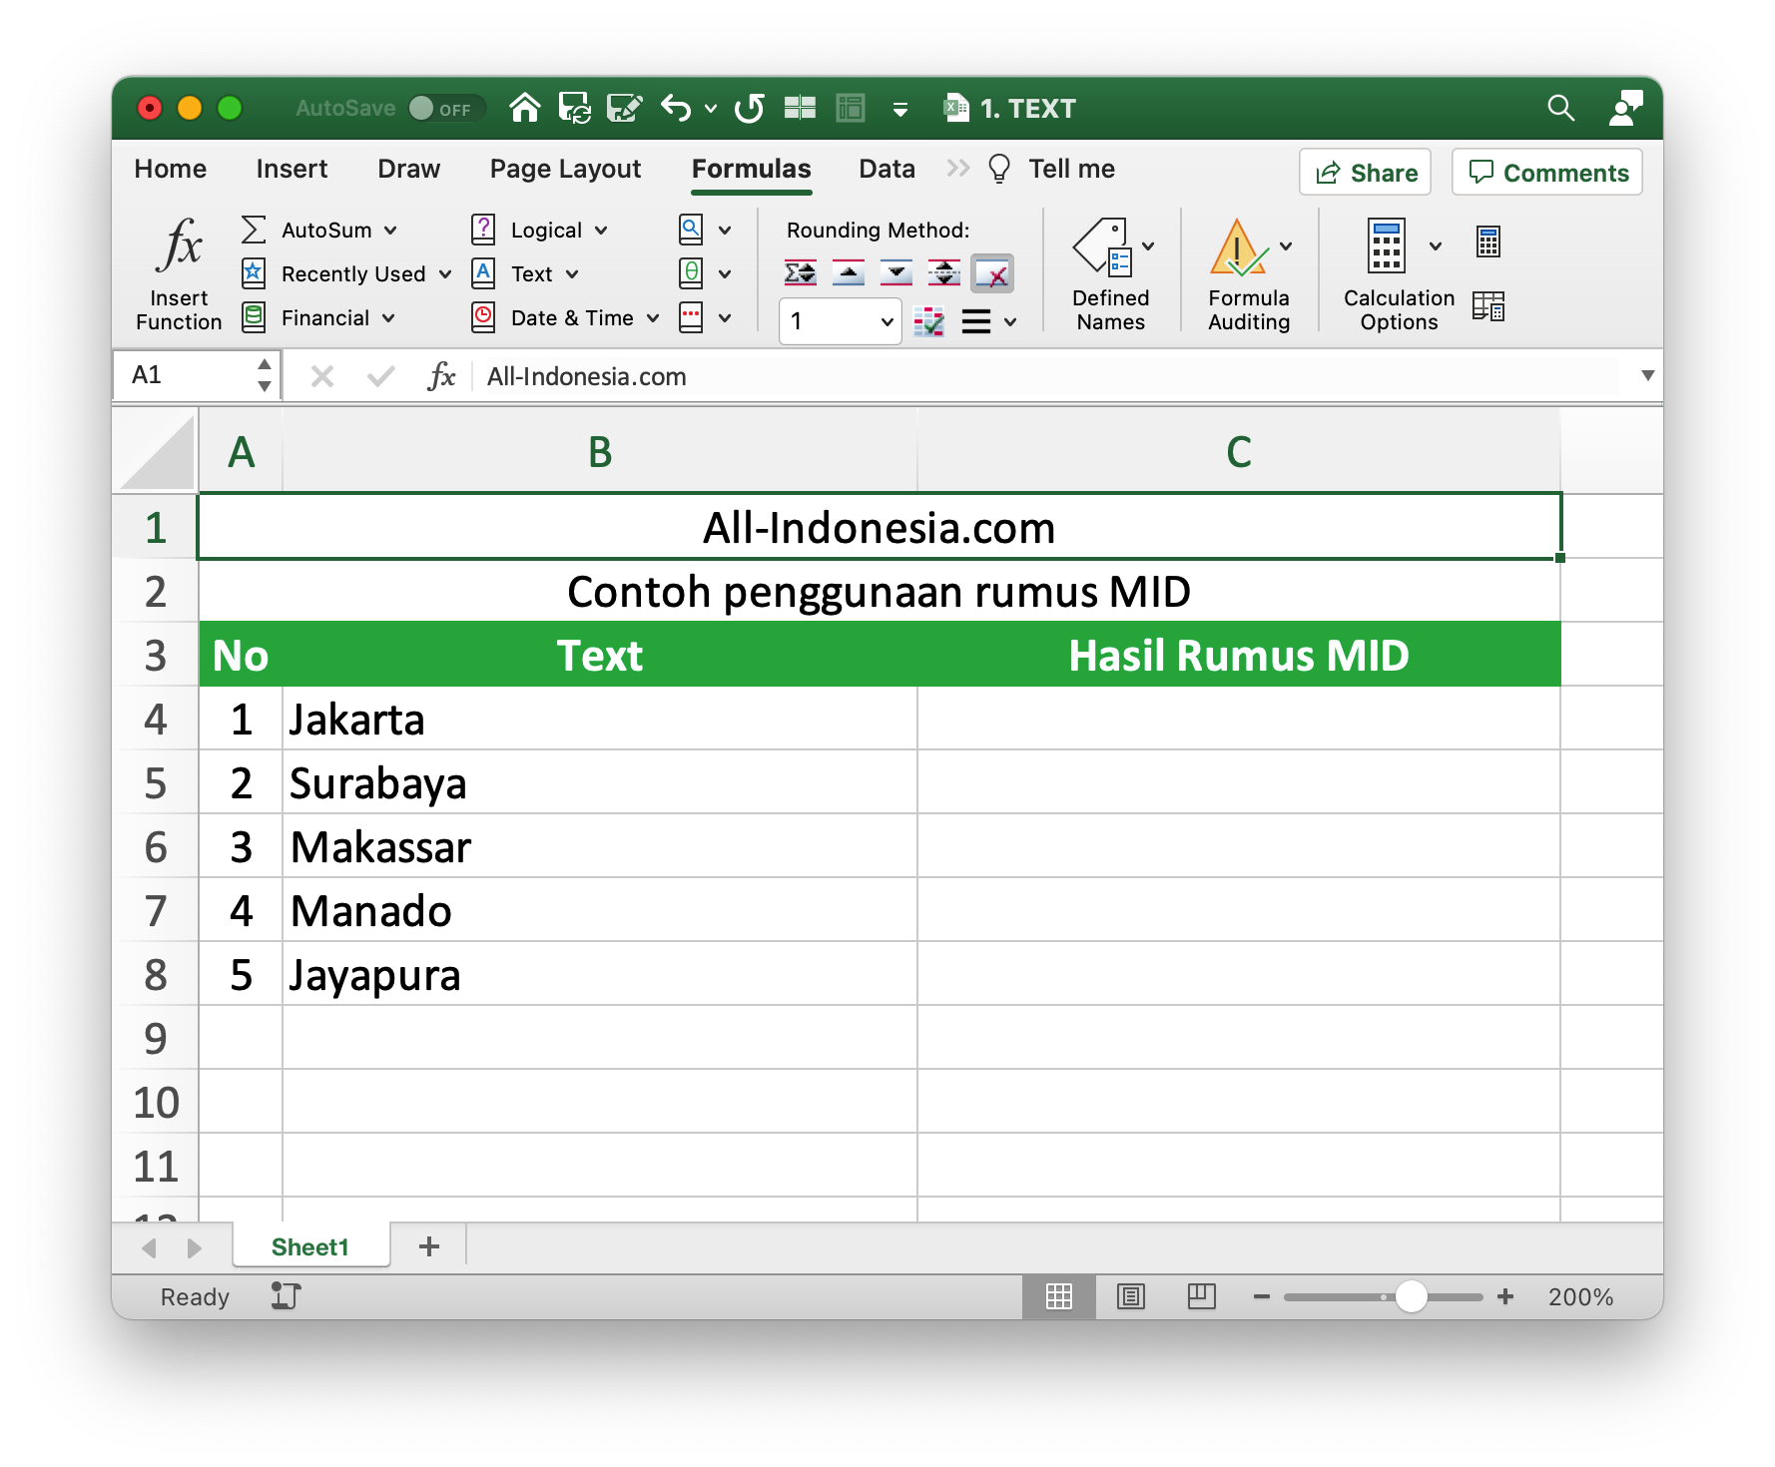Select Normal grid view in status bar

coord(1058,1296)
